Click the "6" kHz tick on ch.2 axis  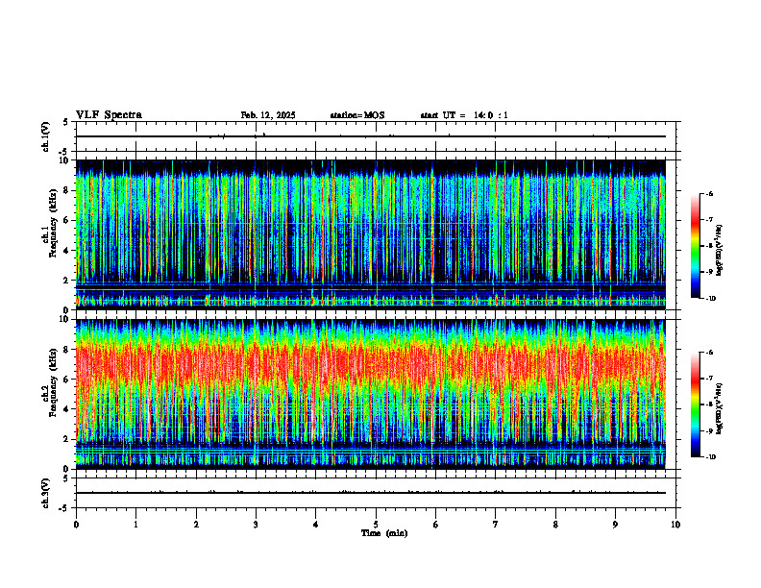(x=67, y=380)
